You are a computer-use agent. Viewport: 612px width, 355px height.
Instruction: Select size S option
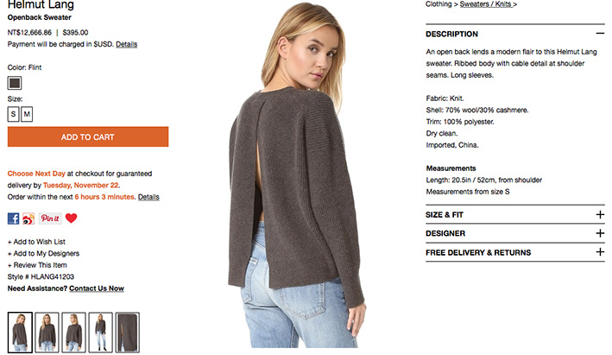(13, 114)
